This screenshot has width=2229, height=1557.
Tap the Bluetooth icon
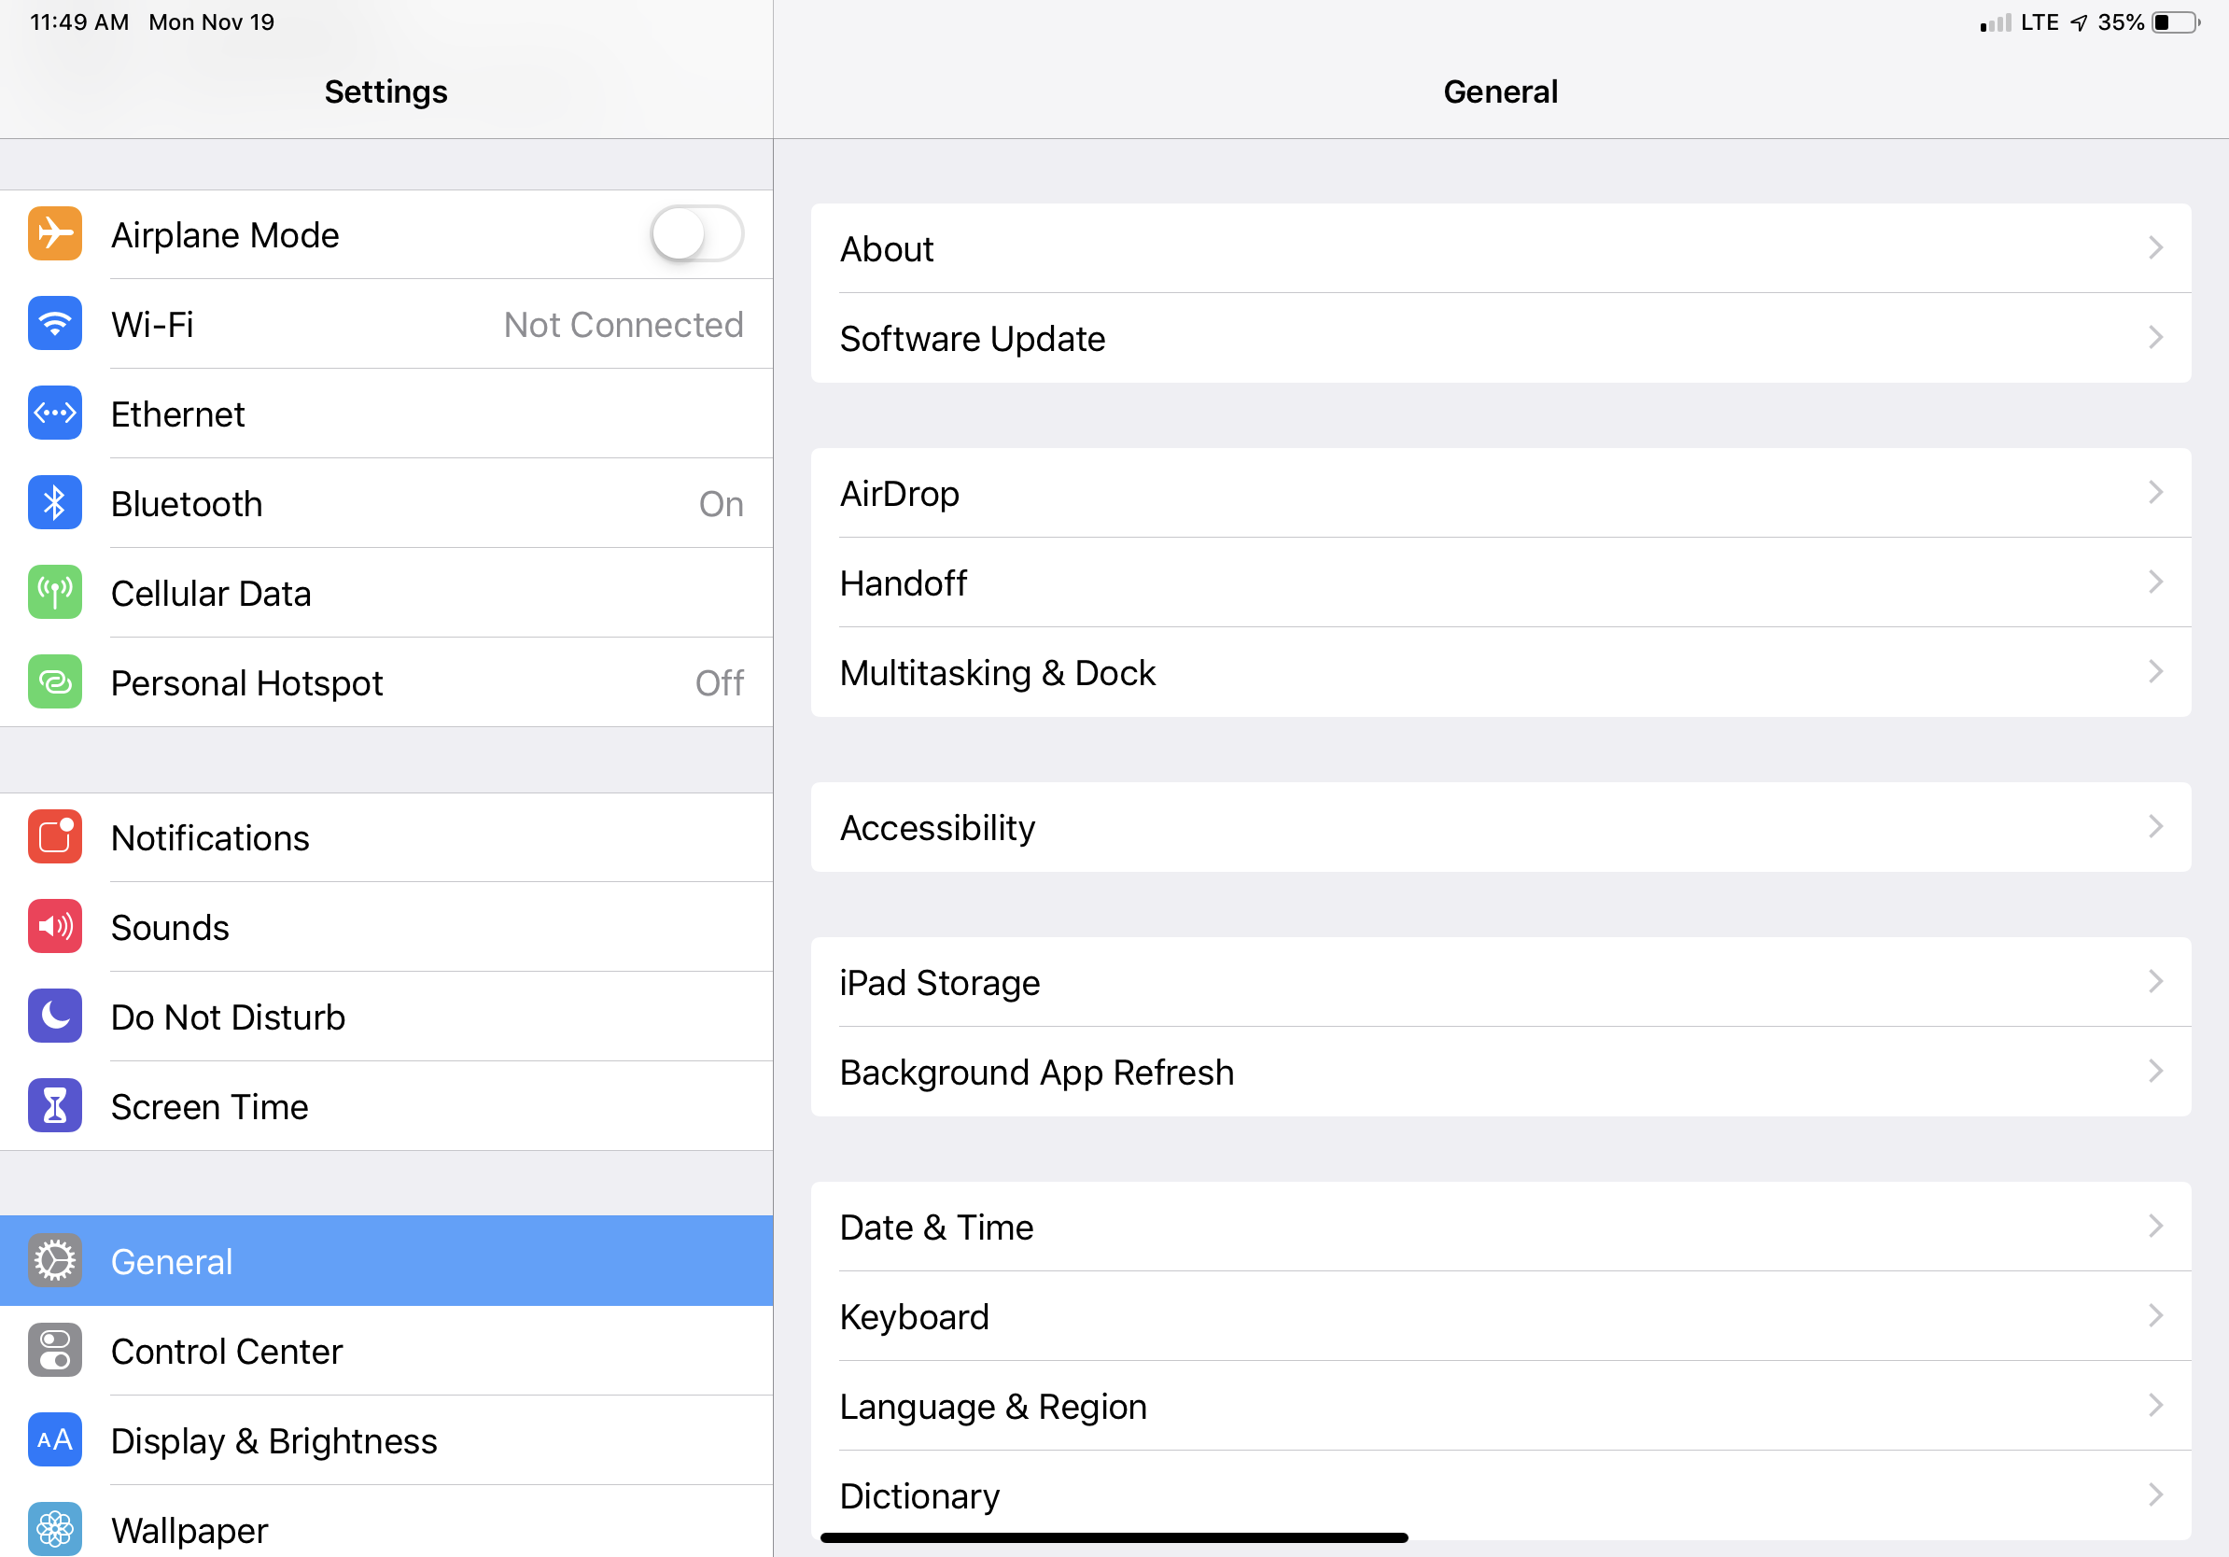(55, 503)
